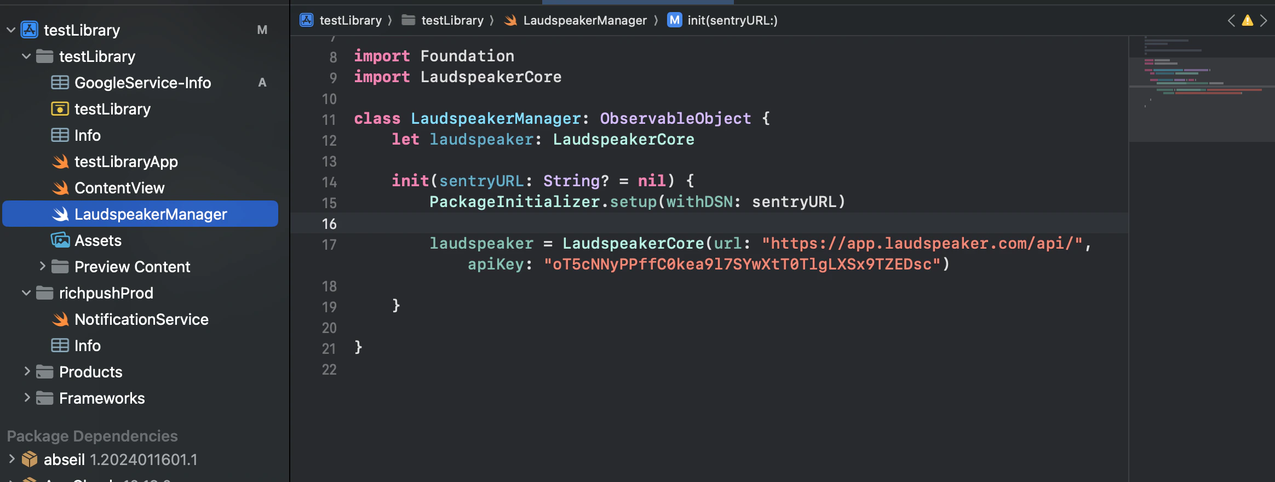Viewport: 1275px width, 482px height.
Task: Expand the Frameworks folder
Action: pos(26,398)
